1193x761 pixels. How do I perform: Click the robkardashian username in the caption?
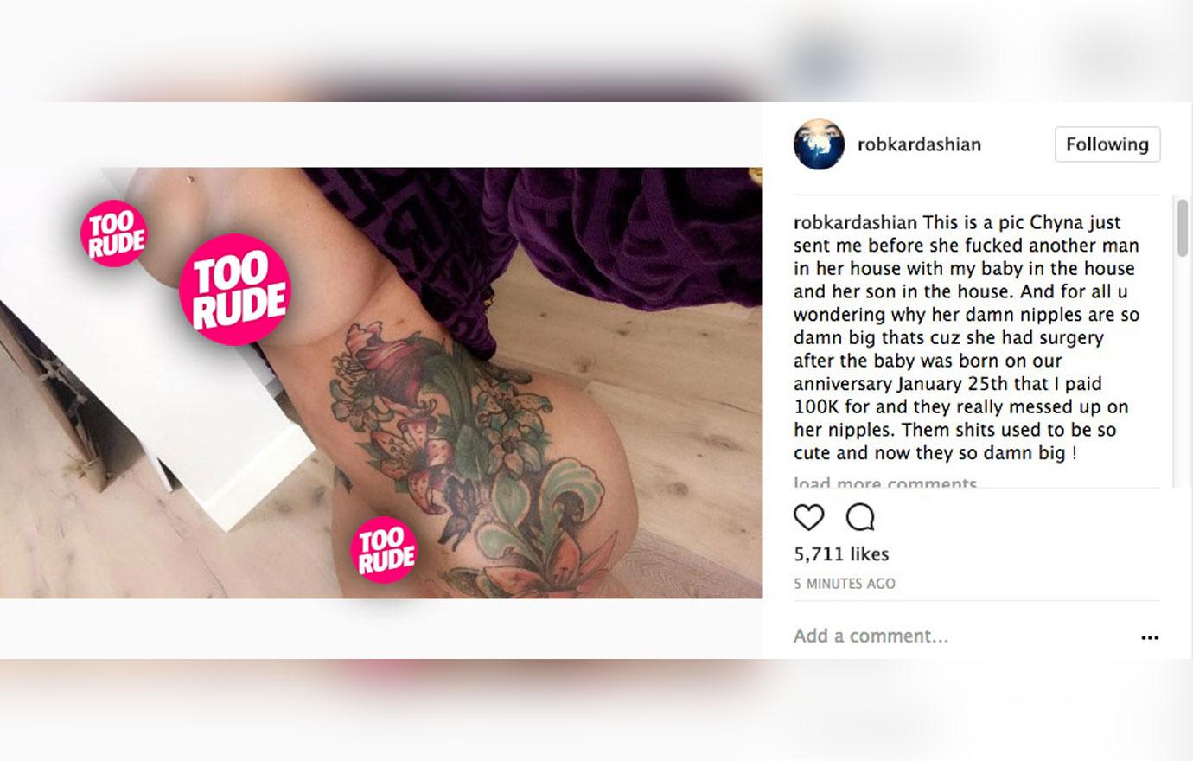coord(855,222)
